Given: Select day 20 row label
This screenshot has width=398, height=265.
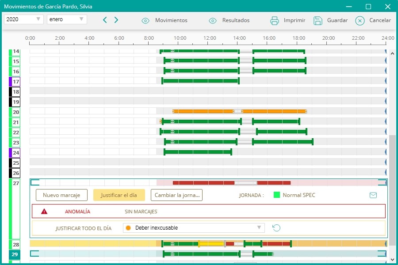Looking at the screenshot, I should click(x=15, y=112).
